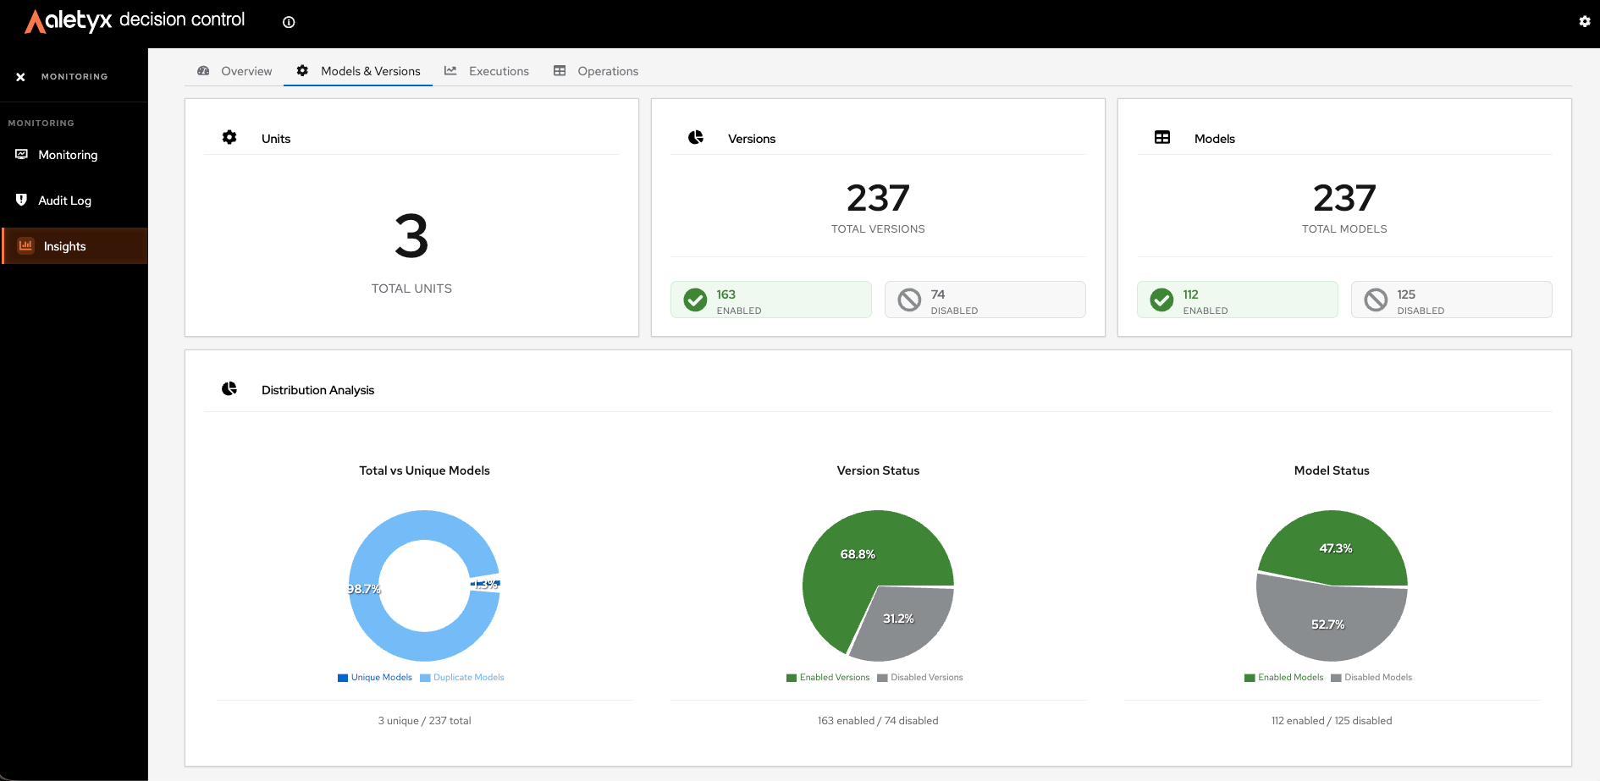The width and height of the screenshot is (1600, 781).
Task: Toggle Unique Models legend entry
Action: (x=375, y=678)
